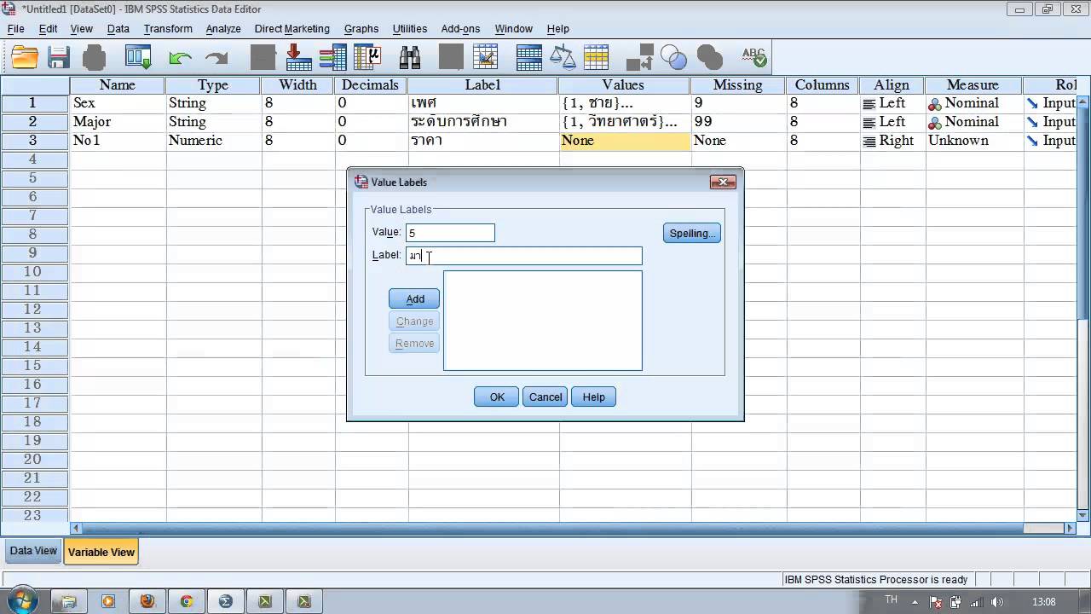
Task: Click the Use Variable Sets circles icon
Action: tap(674, 58)
